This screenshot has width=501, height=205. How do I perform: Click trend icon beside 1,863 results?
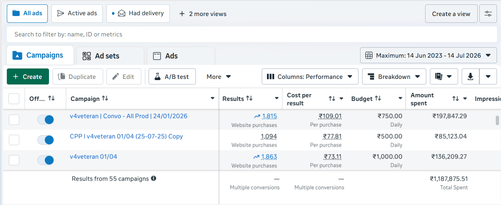click(256, 157)
